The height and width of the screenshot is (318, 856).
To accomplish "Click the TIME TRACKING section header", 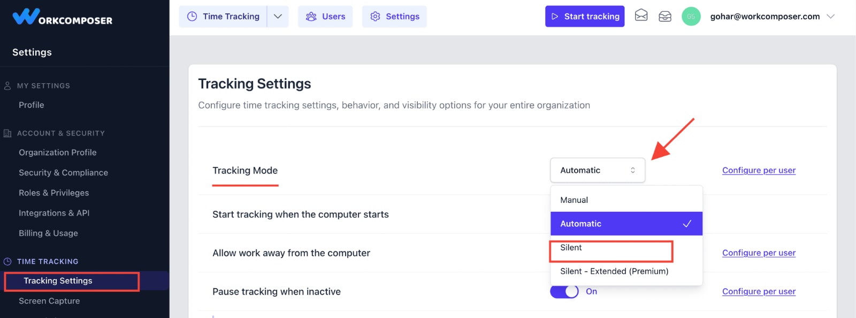I will (x=48, y=261).
